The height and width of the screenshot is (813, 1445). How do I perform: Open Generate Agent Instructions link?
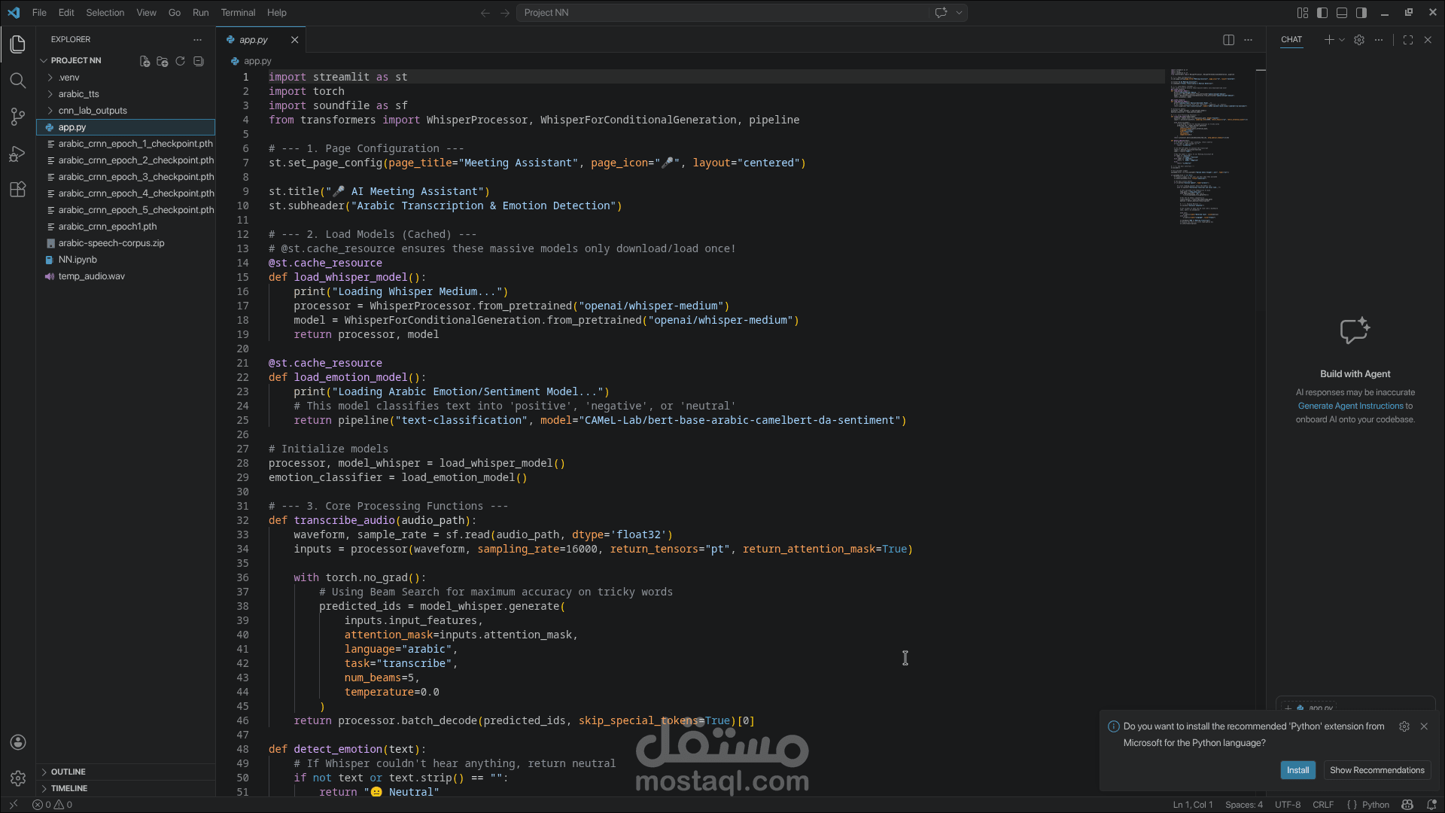coord(1350,406)
